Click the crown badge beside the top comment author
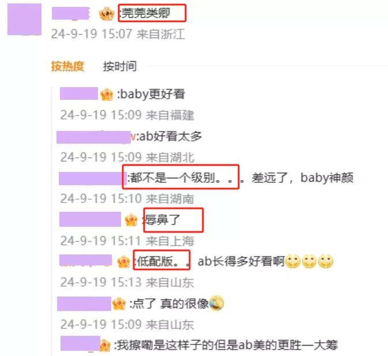This screenshot has height=356, width=388. pos(107,14)
